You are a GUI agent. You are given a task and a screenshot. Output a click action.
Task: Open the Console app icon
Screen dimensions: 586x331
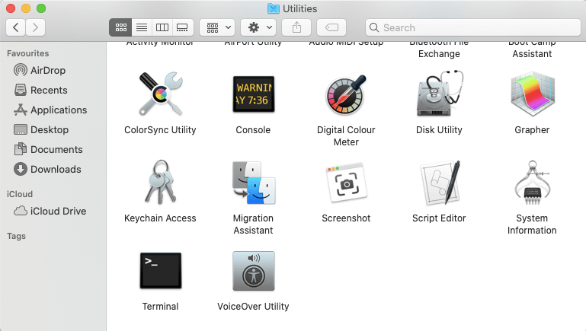click(254, 94)
